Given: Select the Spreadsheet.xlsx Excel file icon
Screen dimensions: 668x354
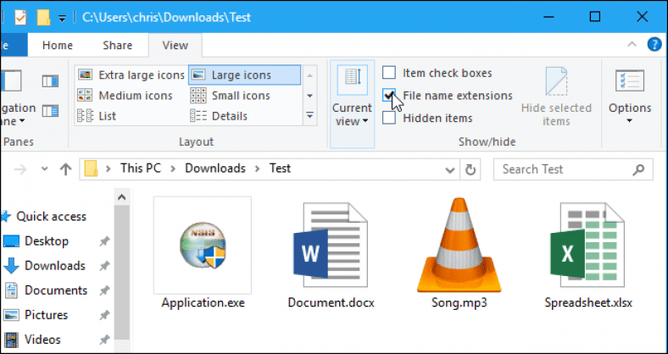Looking at the screenshot, I should 587,246.
